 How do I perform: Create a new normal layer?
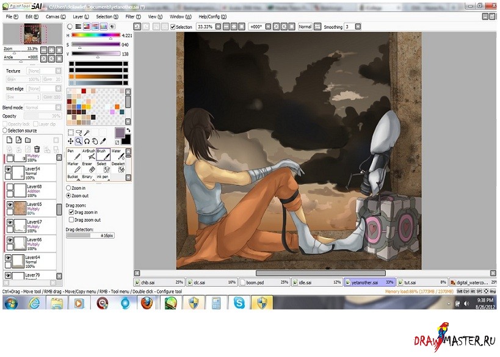point(10,140)
